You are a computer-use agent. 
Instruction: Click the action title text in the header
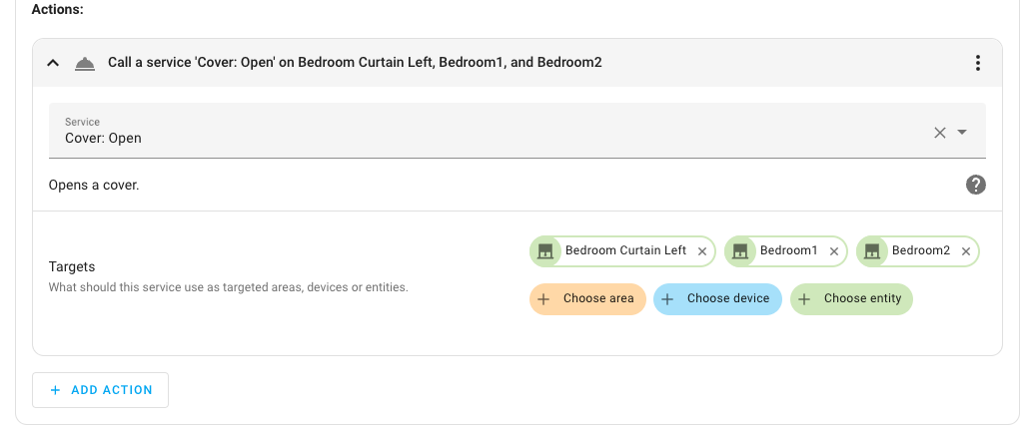[x=355, y=63]
